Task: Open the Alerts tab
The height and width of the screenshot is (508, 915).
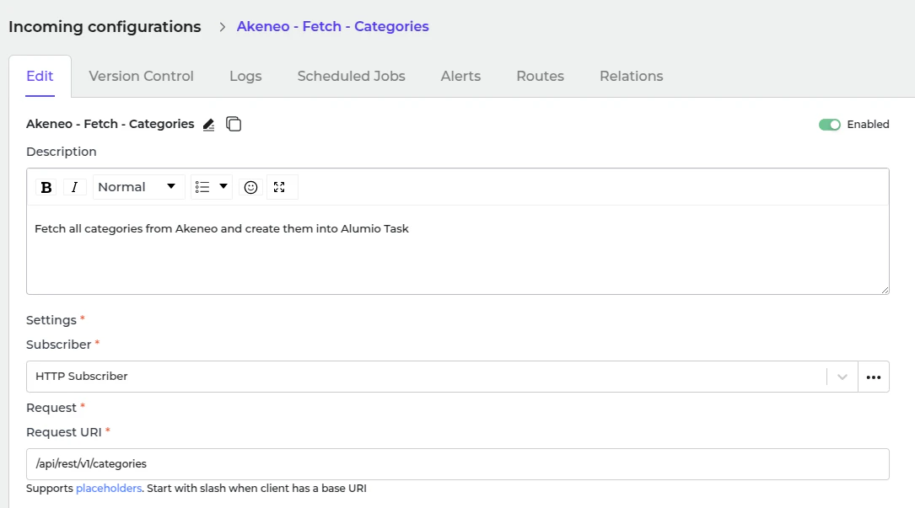Action: click(x=460, y=76)
